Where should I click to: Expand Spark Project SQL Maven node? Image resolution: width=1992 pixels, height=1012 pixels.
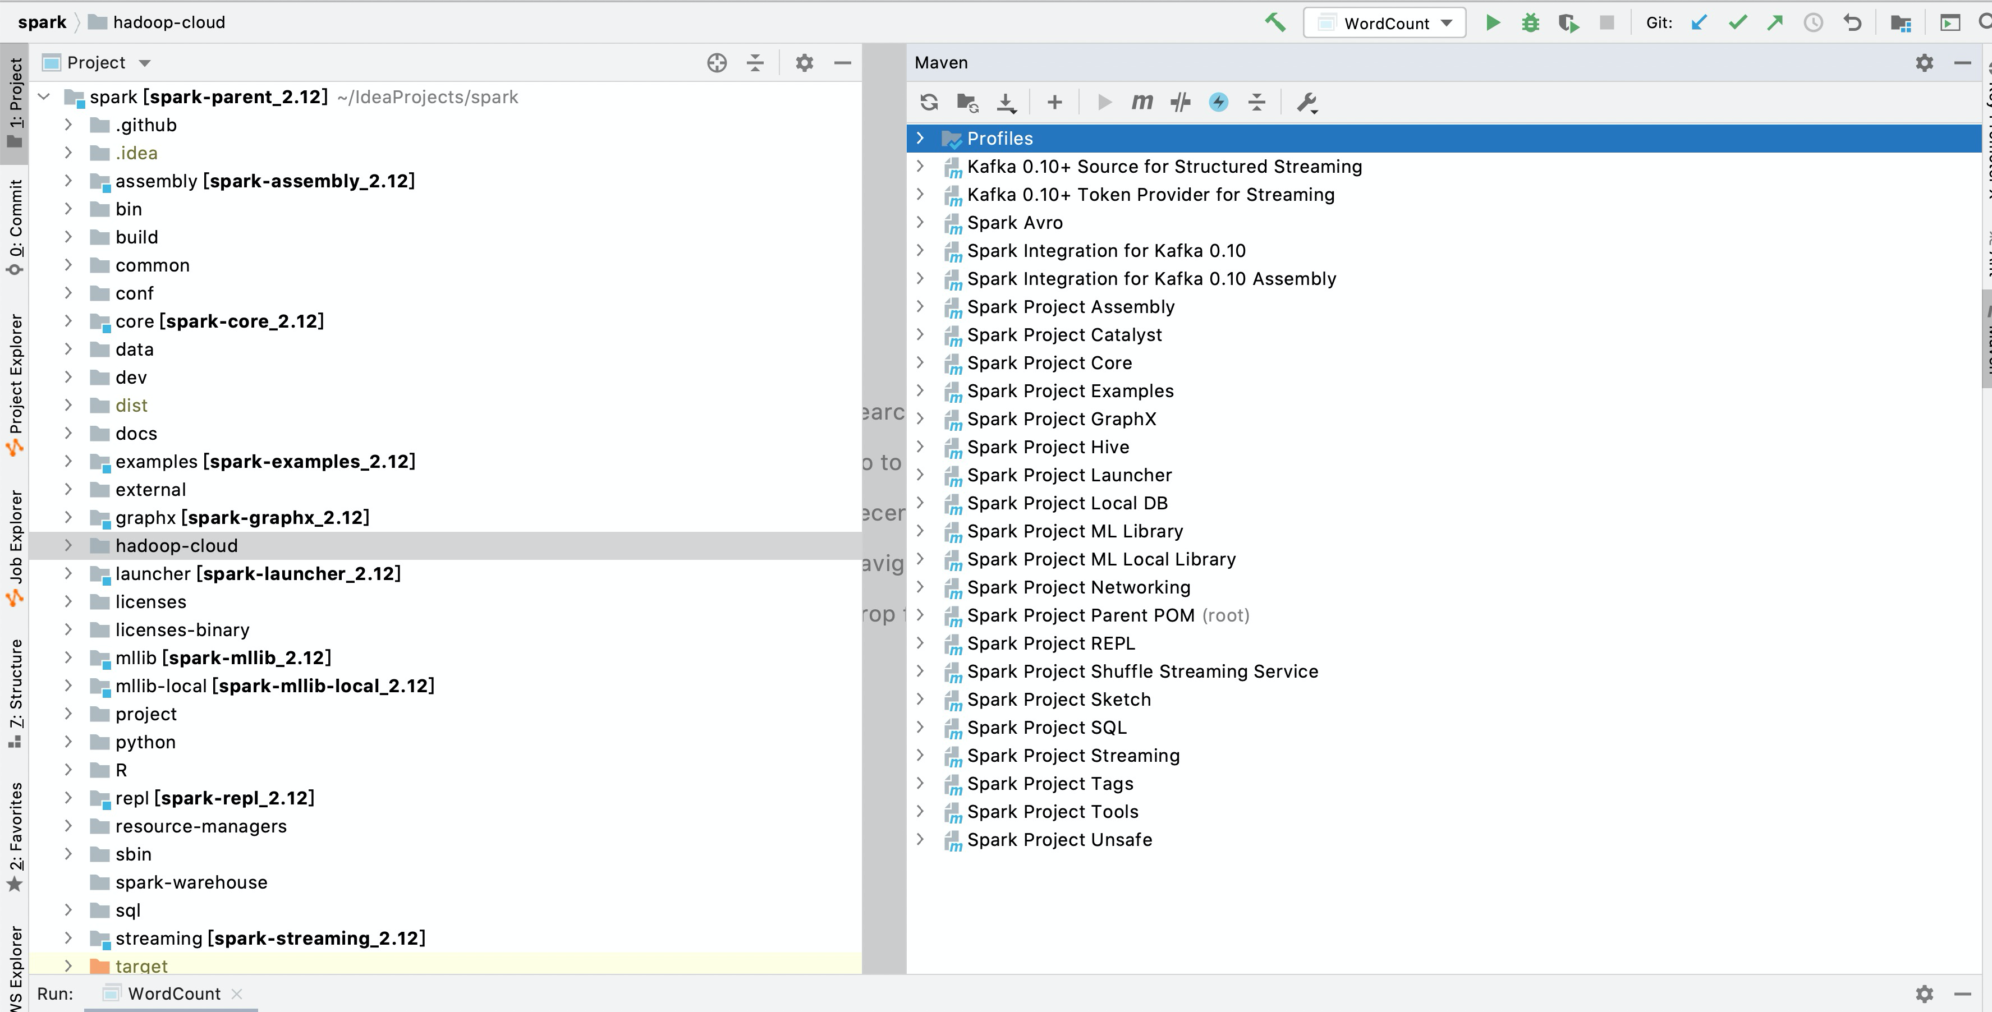(x=920, y=728)
